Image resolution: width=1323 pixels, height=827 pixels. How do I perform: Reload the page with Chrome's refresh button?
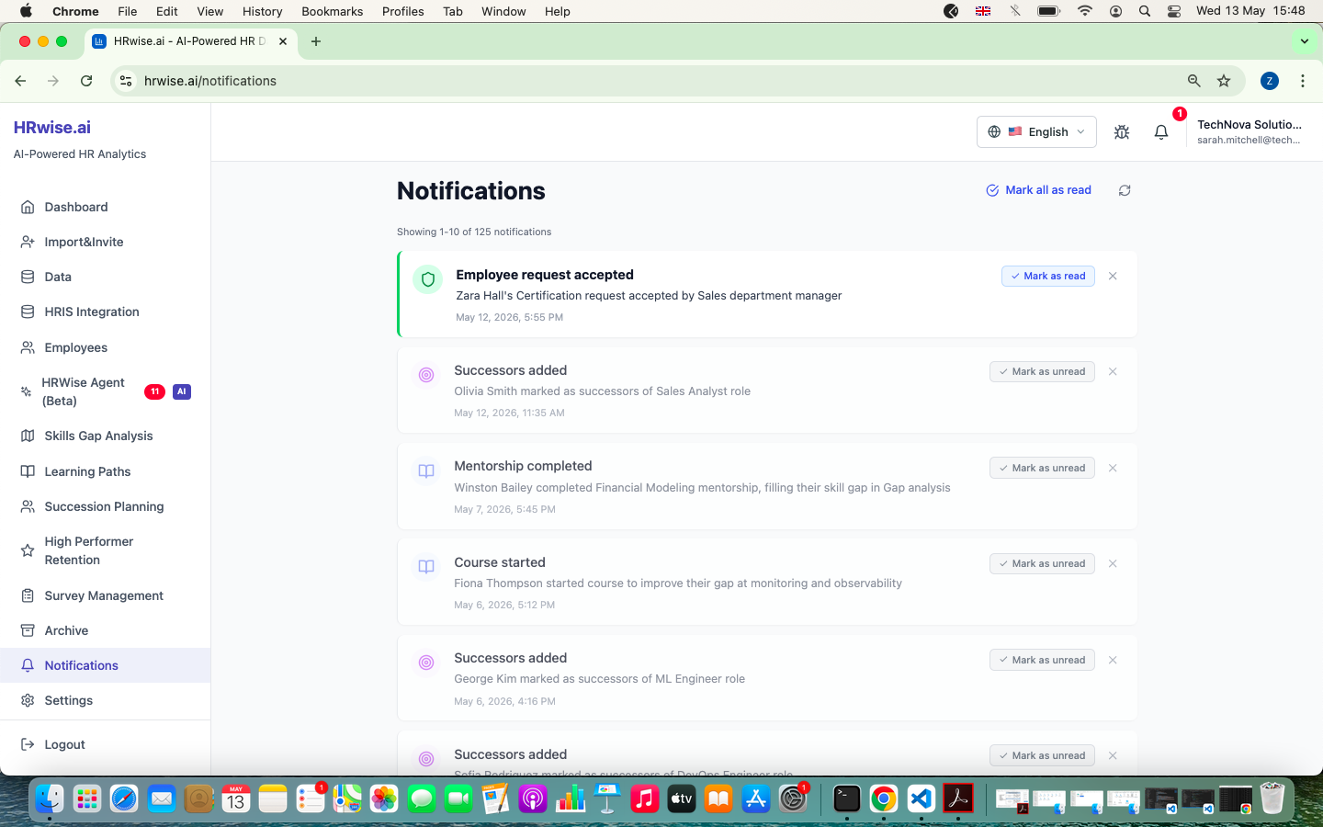pyautogui.click(x=86, y=81)
